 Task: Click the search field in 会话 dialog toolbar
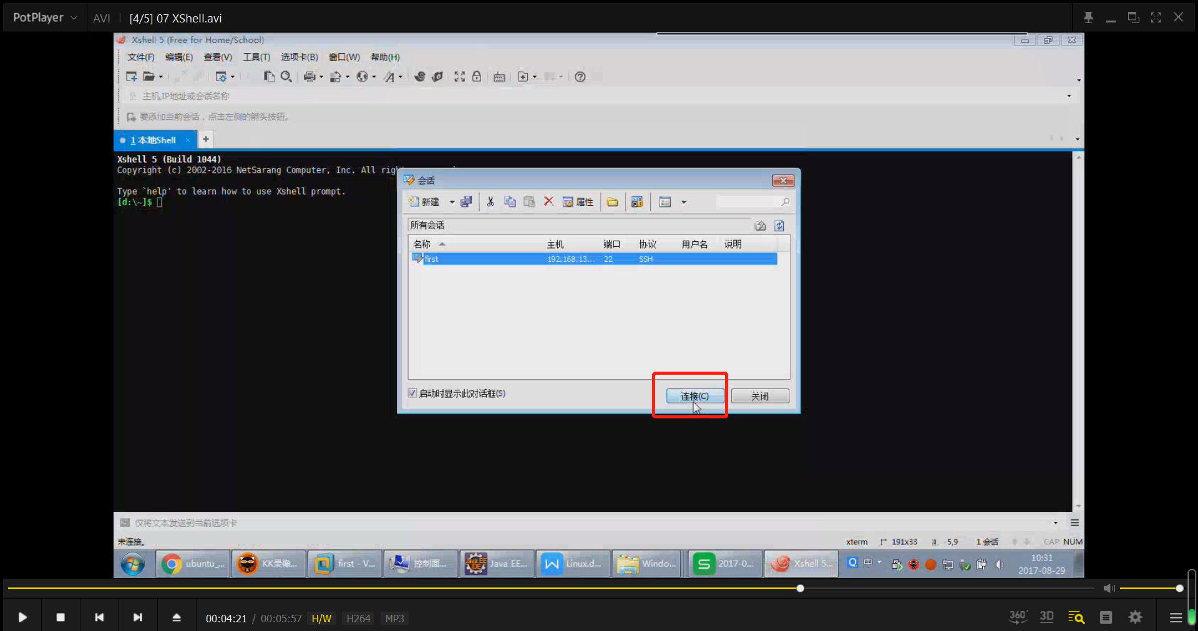click(753, 202)
